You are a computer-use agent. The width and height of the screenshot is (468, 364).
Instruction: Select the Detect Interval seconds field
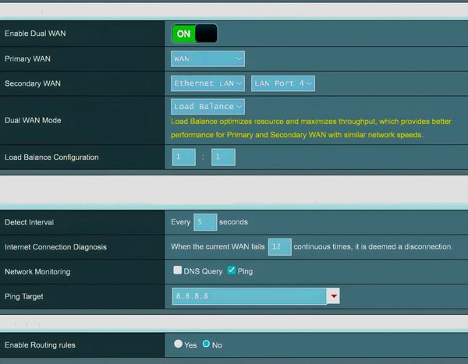tap(204, 222)
